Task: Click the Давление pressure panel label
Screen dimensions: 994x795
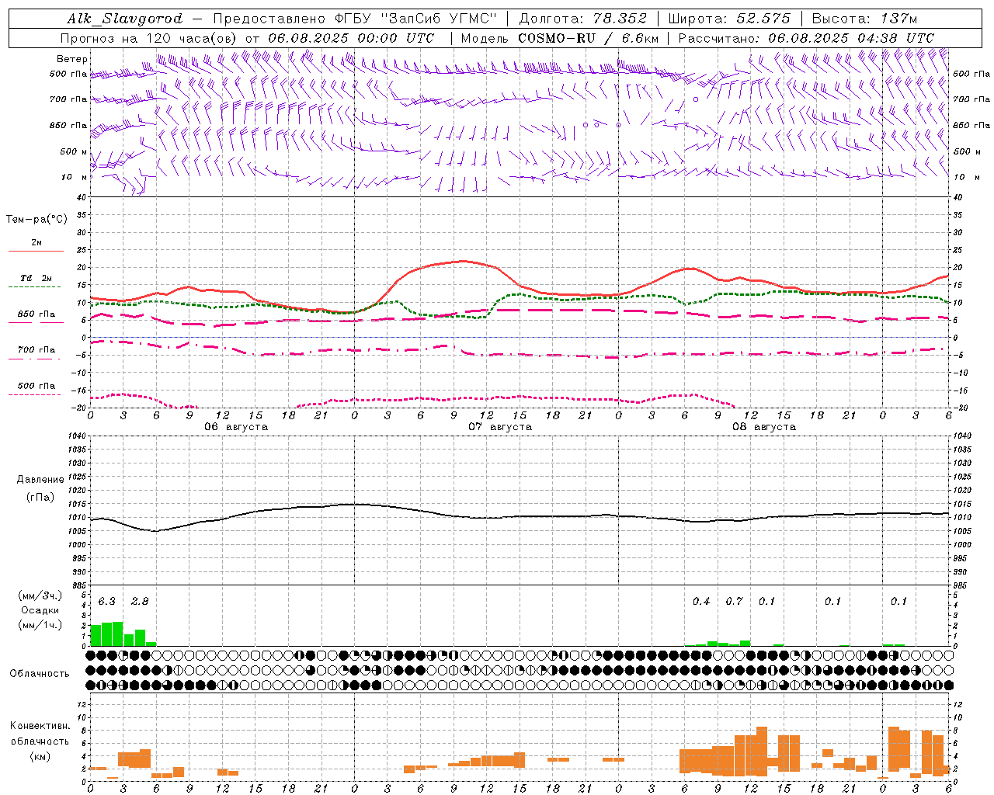Action: (x=40, y=480)
